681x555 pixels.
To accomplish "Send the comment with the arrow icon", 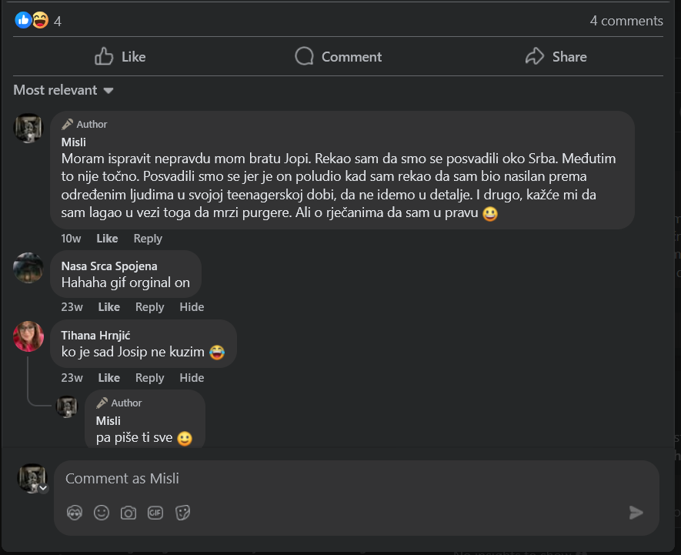I will pyautogui.click(x=636, y=513).
